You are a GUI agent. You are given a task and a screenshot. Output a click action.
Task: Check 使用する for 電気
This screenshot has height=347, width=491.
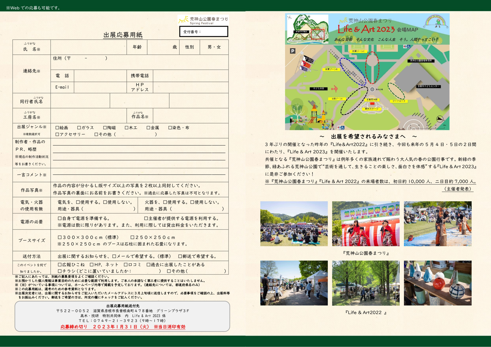(x=78, y=202)
